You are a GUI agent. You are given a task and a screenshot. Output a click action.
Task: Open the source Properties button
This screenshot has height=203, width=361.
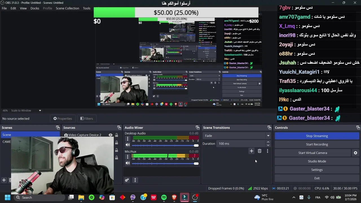coord(63,118)
